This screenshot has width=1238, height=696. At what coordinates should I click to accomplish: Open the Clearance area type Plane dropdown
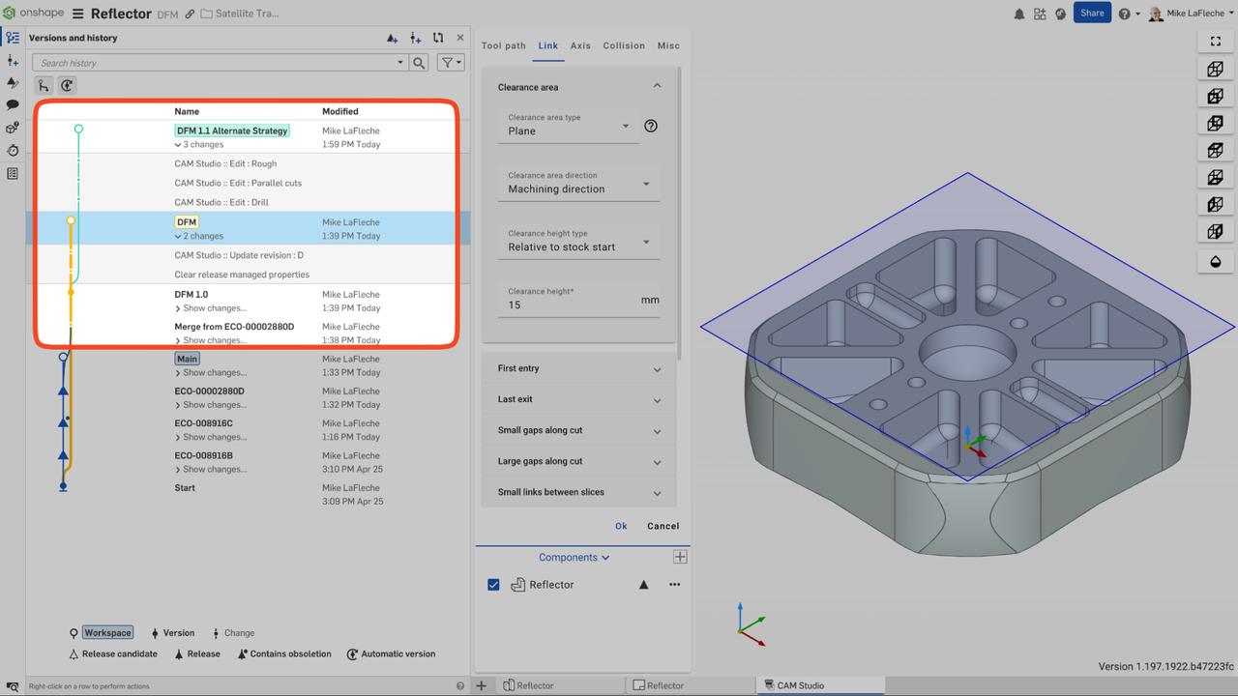(571, 130)
